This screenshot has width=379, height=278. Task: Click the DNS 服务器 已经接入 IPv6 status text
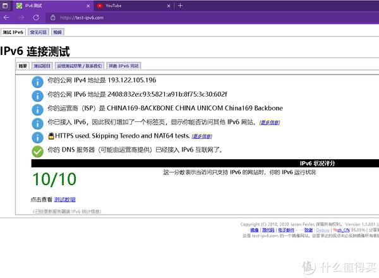coord(135,150)
